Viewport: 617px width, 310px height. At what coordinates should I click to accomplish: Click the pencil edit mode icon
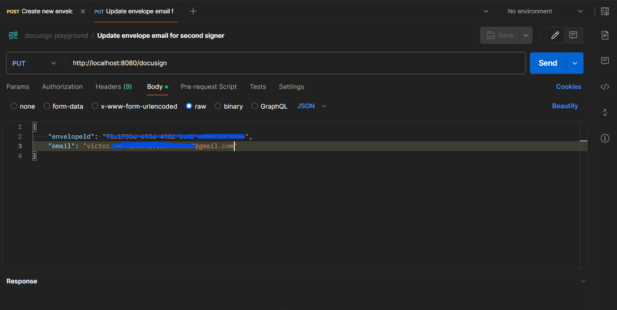click(x=555, y=35)
